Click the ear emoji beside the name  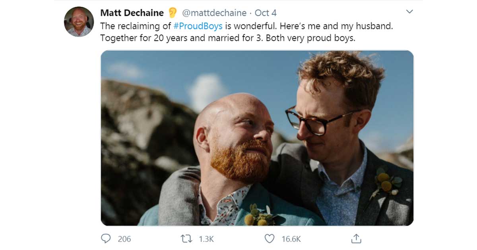click(x=173, y=13)
